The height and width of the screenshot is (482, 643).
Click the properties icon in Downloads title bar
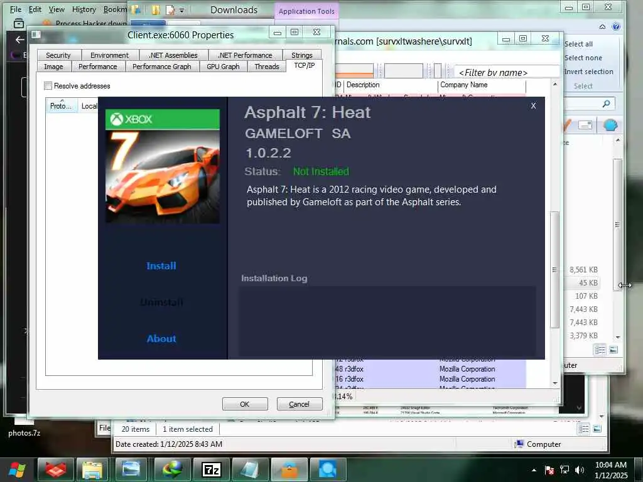tap(170, 10)
